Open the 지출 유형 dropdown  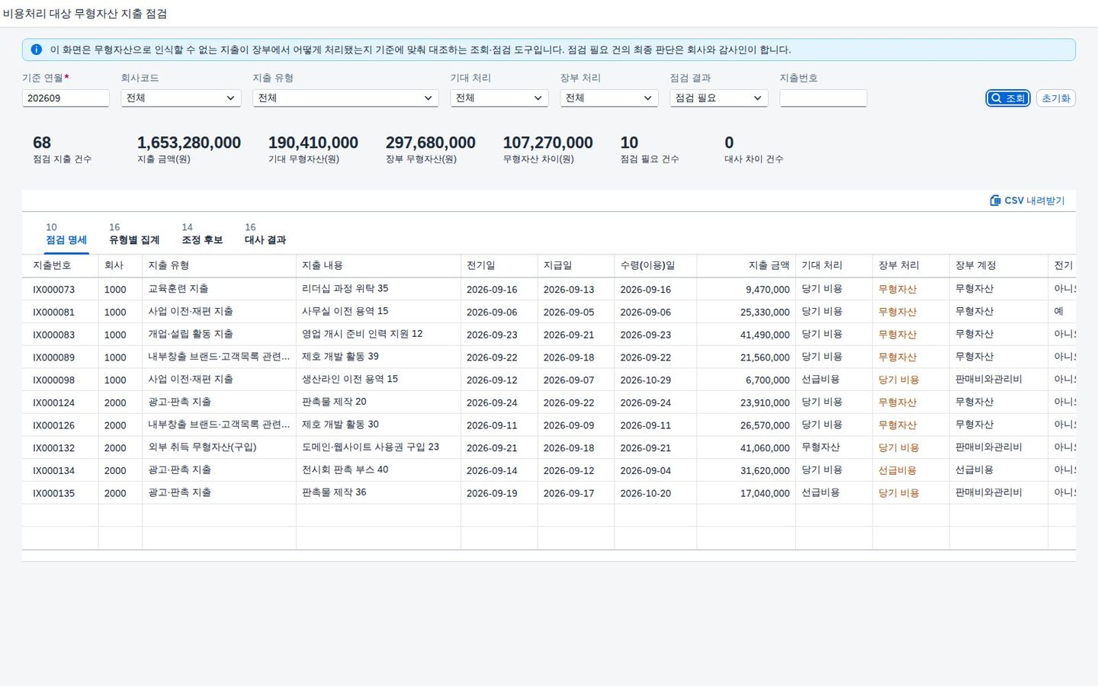coord(345,98)
